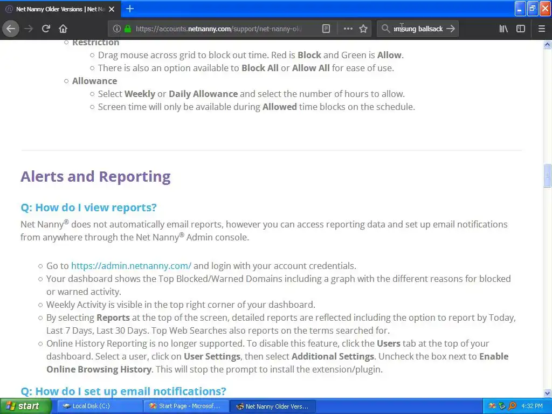Open a new tab with plus button
The image size is (552, 414).
point(130,9)
